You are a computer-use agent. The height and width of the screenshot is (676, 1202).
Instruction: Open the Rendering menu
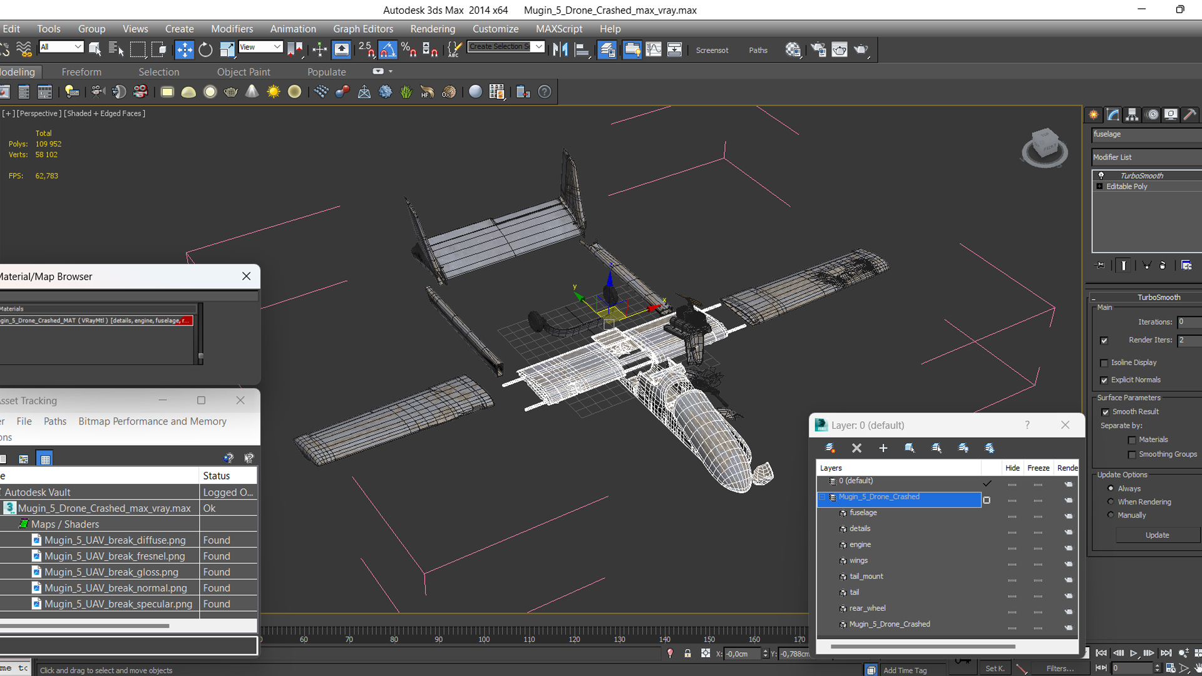433,29
